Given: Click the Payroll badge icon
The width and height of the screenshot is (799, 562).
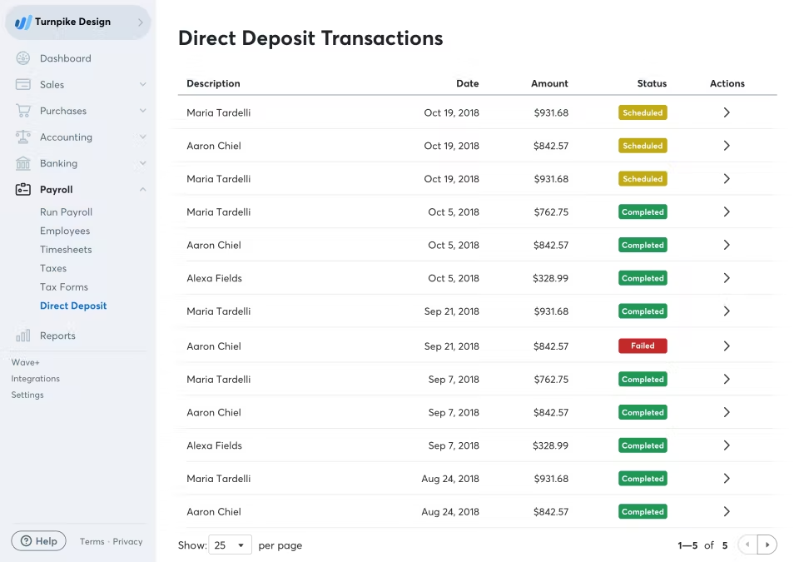Looking at the screenshot, I should pos(25,189).
